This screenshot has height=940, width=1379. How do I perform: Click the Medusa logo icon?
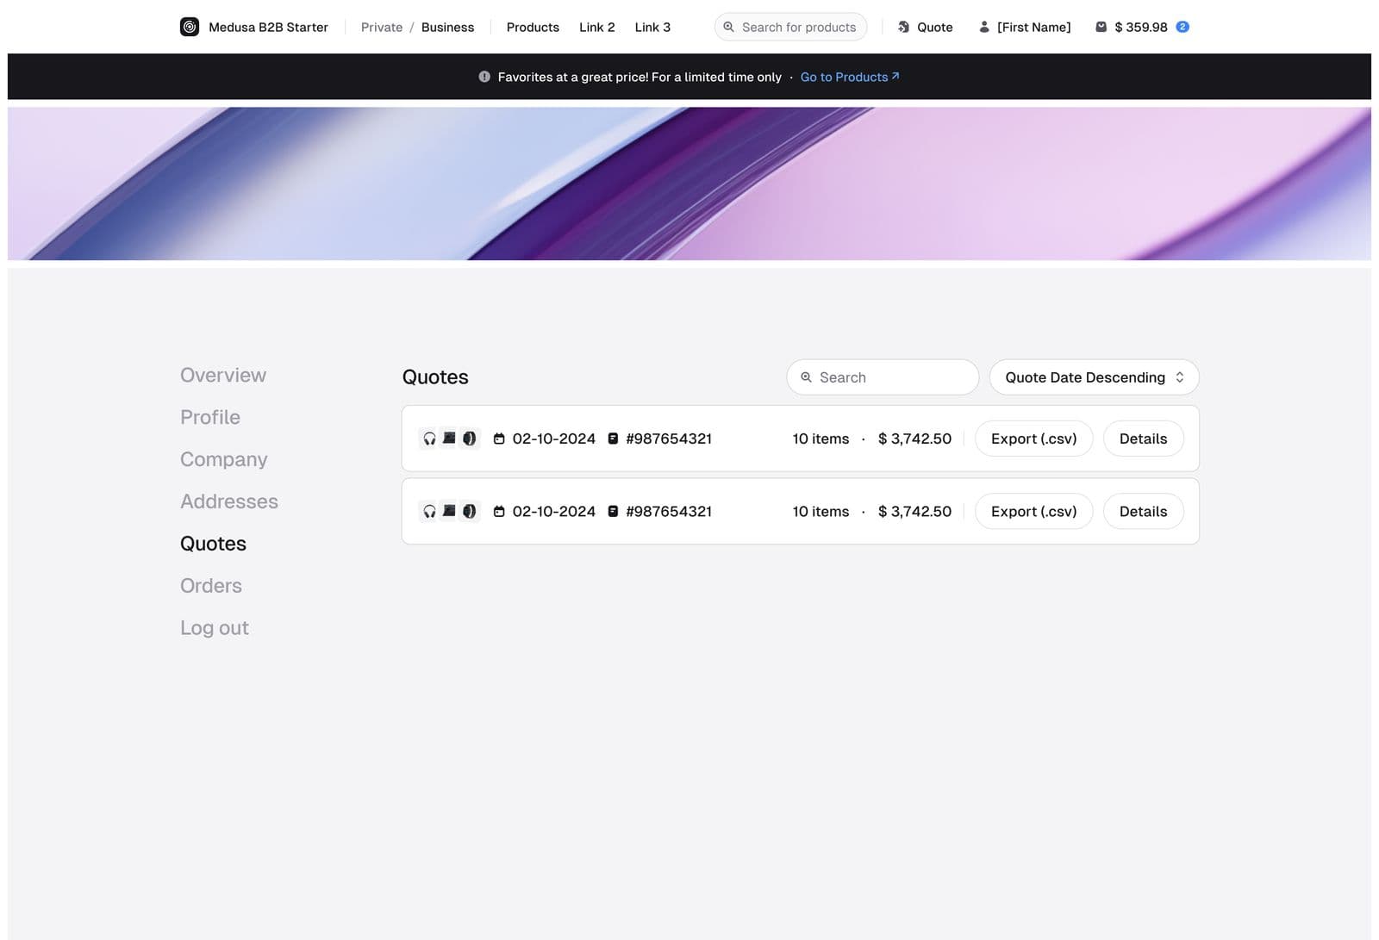tap(190, 27)
